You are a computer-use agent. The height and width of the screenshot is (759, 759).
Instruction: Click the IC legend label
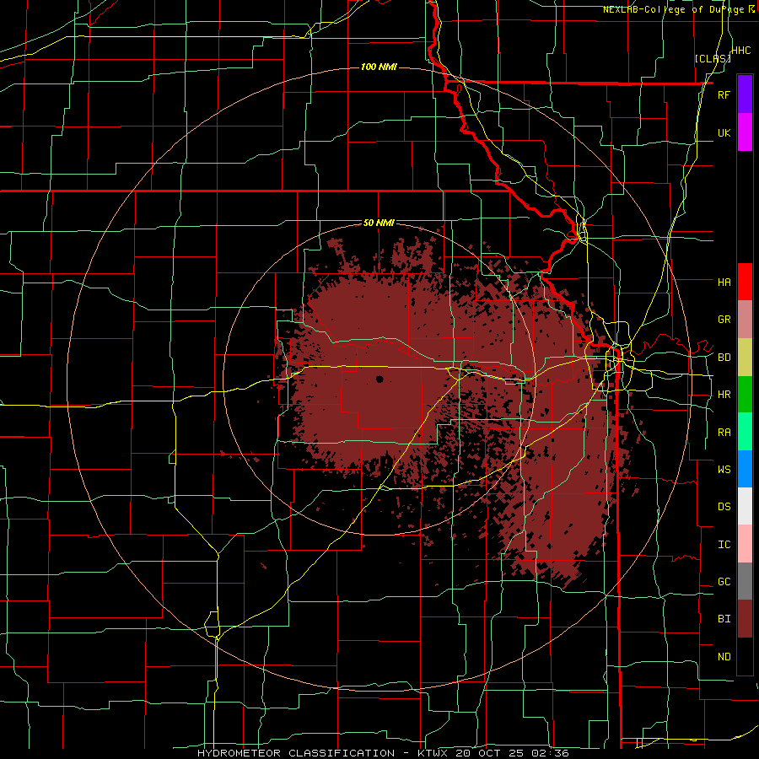[724, 545]
